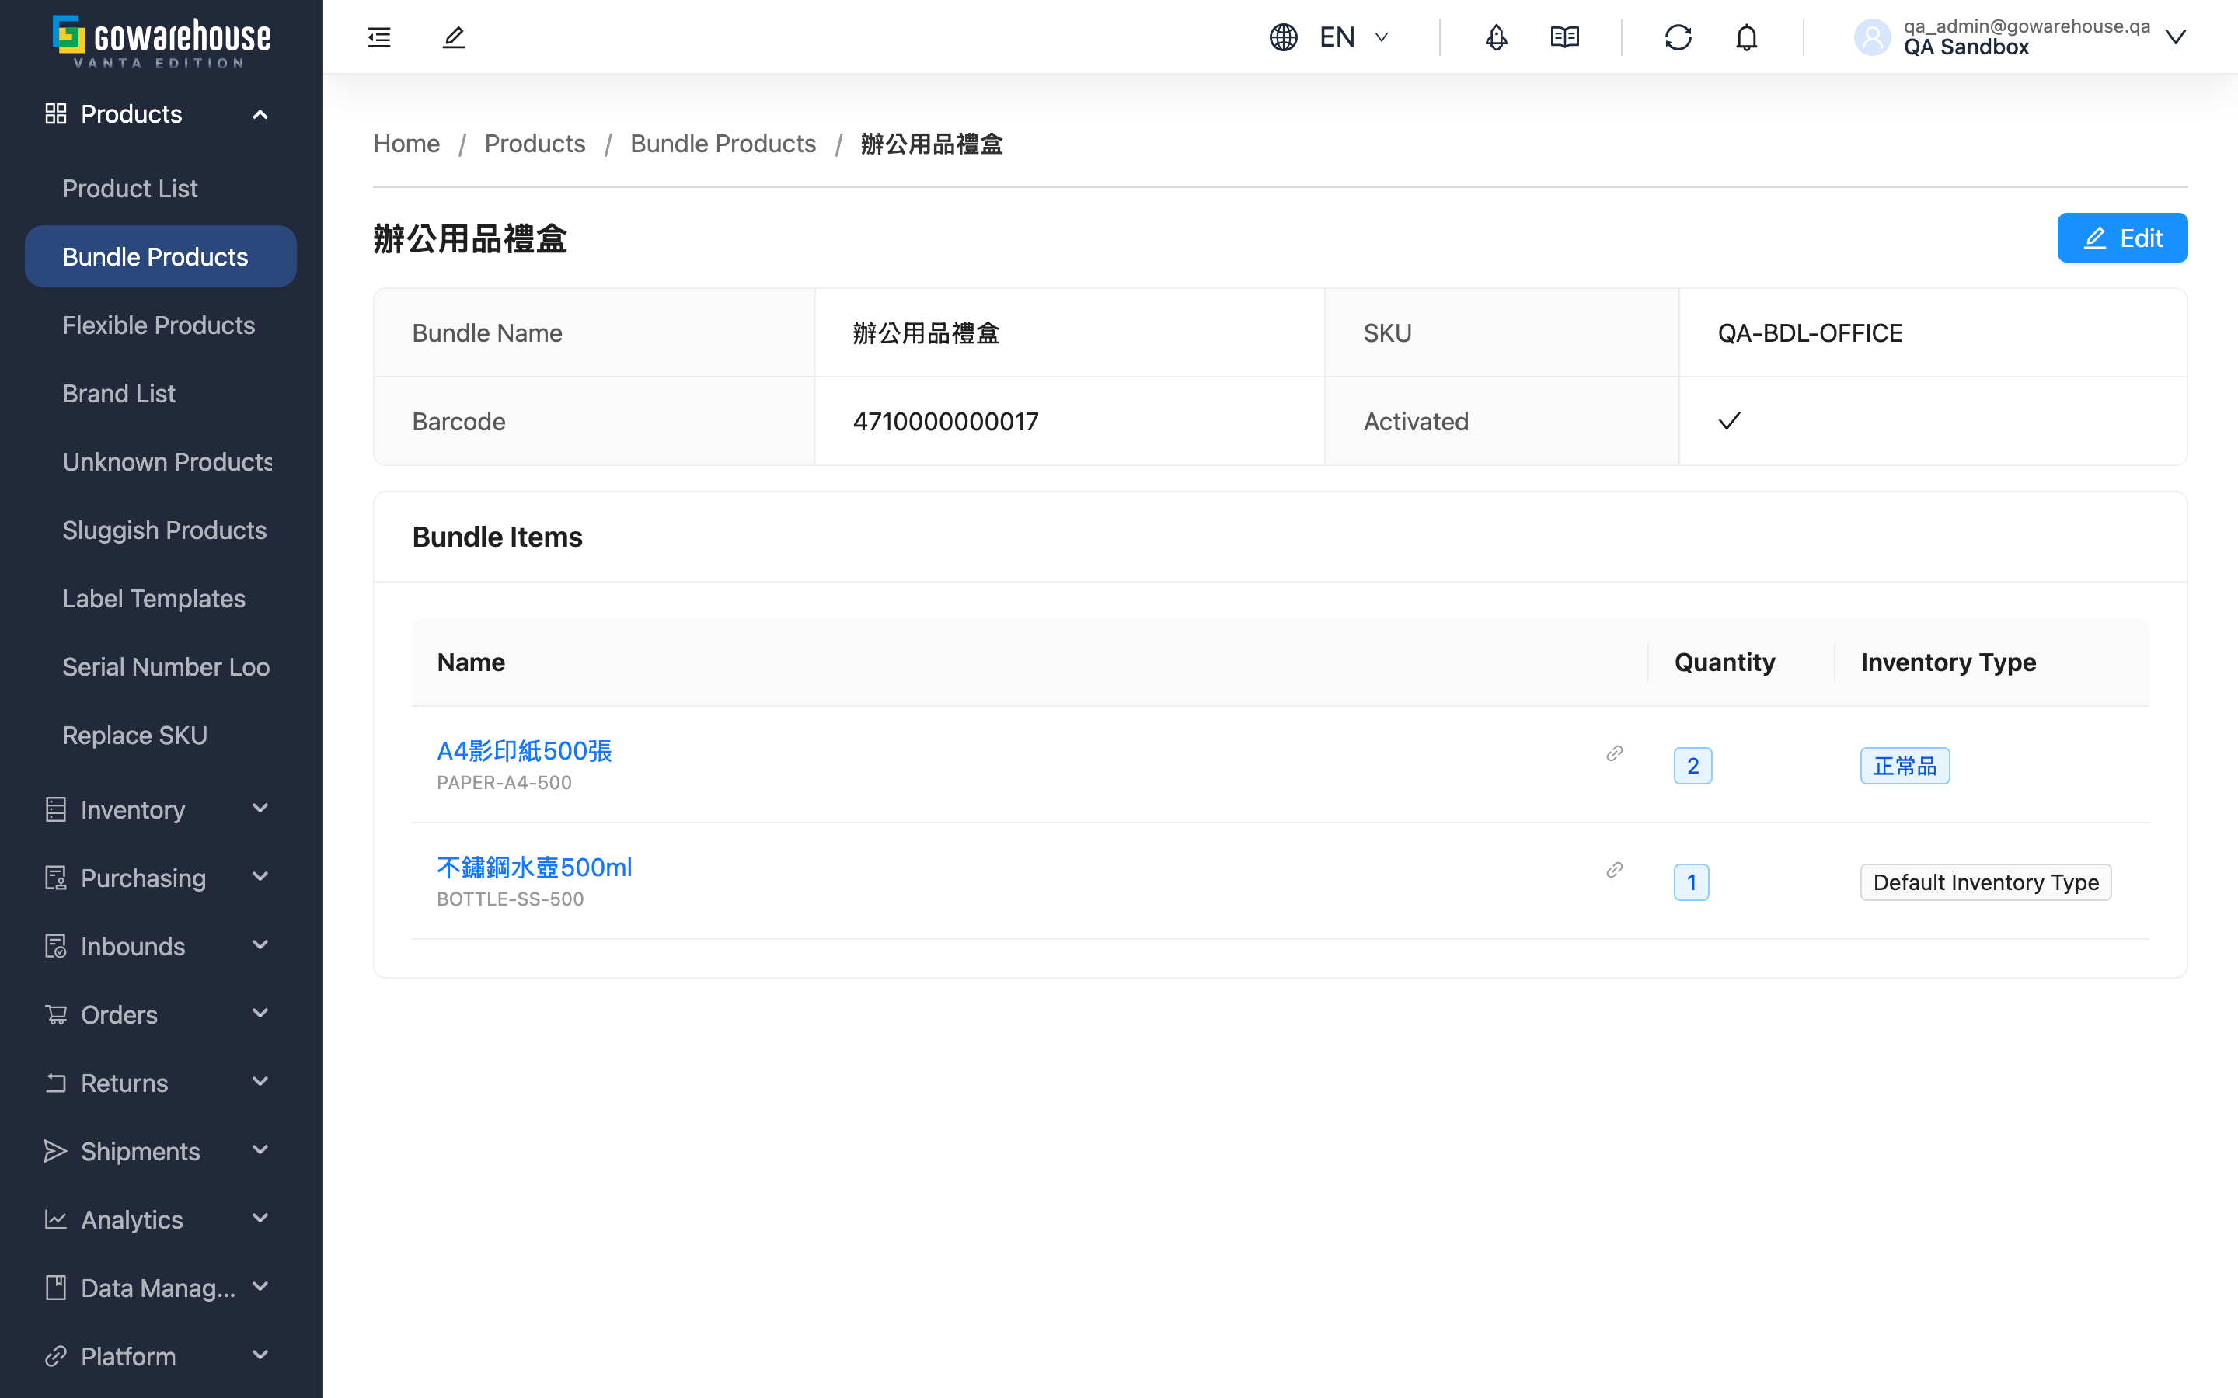
Task: Click the Orders cart icon
Action: [55, 1014]
